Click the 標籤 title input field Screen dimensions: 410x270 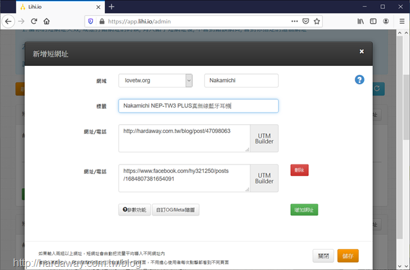pos(199,106)
